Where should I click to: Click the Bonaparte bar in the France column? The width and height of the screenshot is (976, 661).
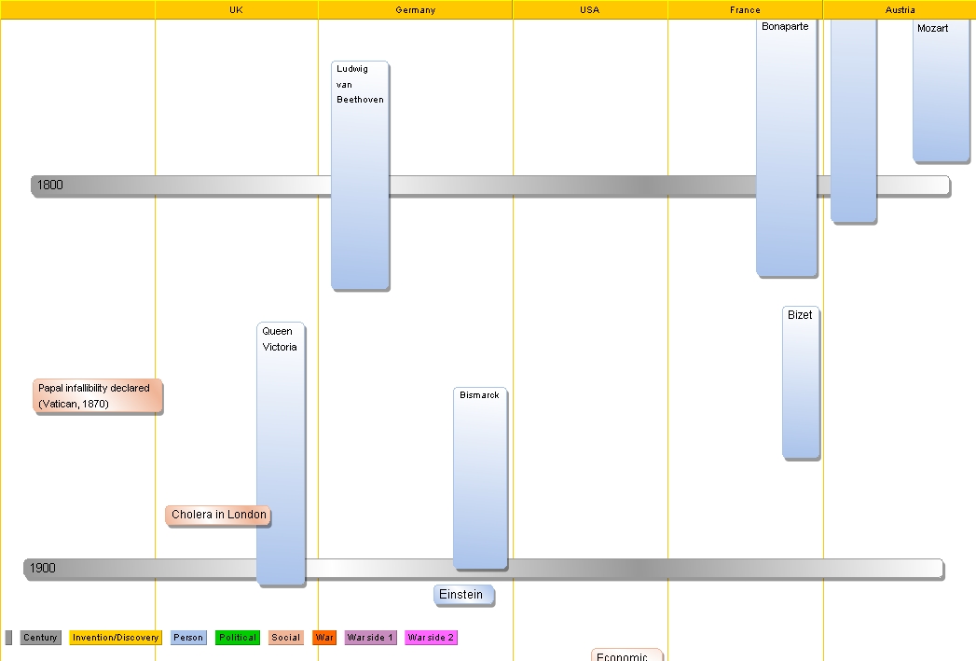click(x=786, y=149)
